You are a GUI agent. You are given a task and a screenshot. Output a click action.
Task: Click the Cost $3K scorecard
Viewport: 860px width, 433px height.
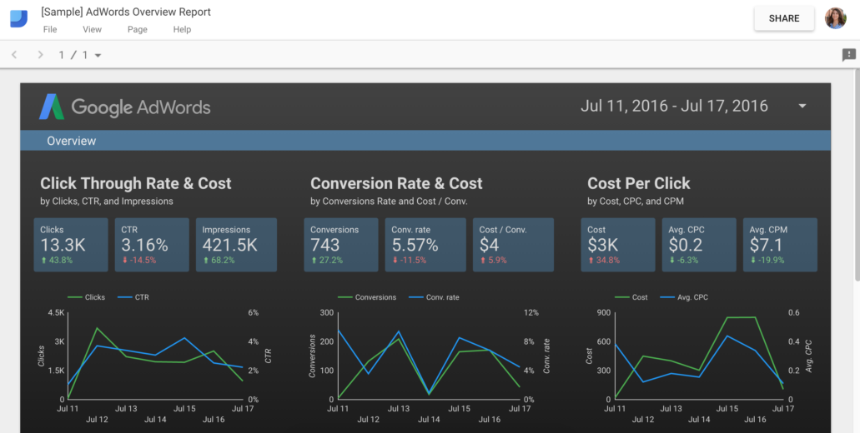tap(618, 245)
